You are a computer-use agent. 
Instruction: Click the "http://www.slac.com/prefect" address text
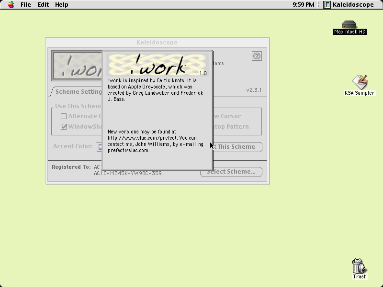click(143, 138)
